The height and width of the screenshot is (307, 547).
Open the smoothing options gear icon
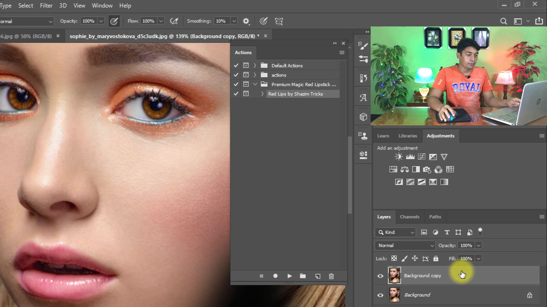pyautogui.click(x=246, y=21)
